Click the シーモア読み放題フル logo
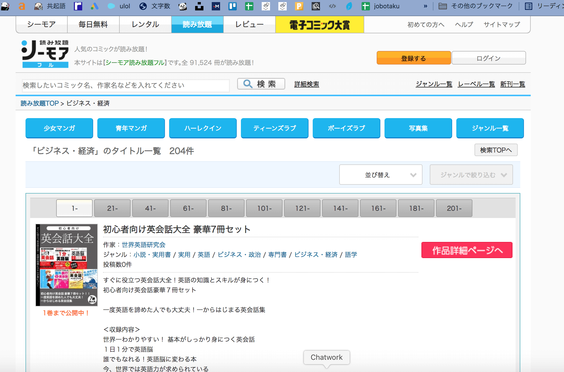 (45, 54)
